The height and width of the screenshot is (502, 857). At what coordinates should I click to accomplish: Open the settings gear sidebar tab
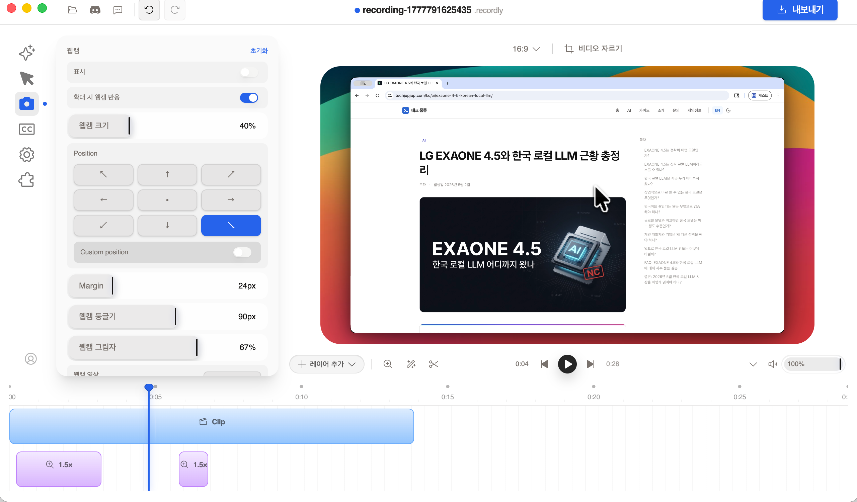click(x=26, y=155)
